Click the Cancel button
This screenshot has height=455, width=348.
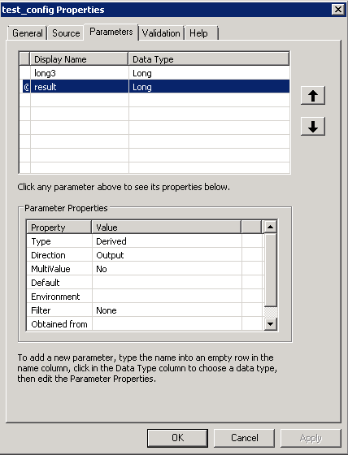(244, 438)
